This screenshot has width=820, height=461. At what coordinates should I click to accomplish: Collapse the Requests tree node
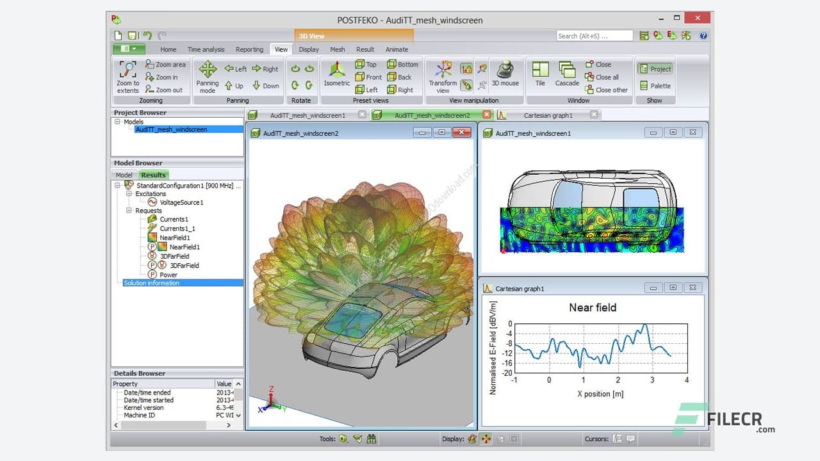pos(129,211)
